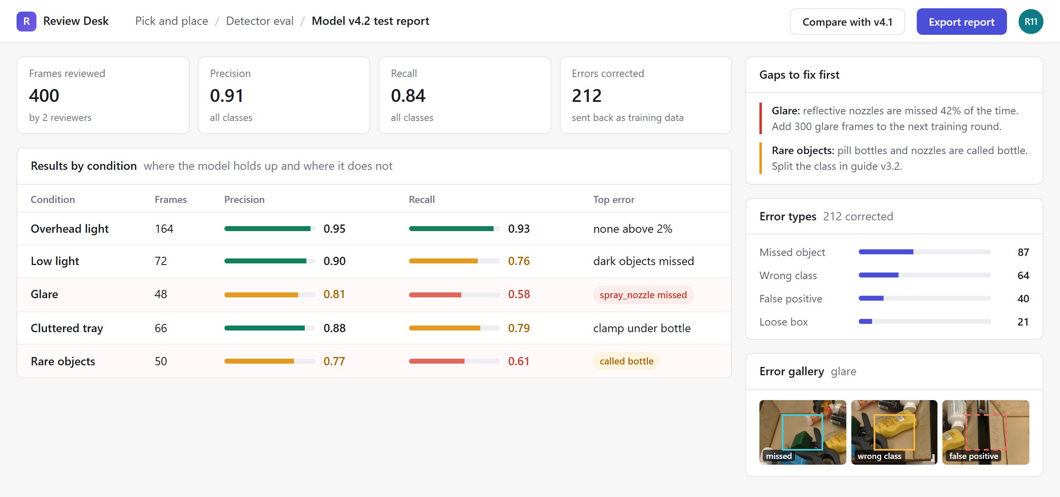Select Model v4.2 test report breadcrumb
The height and width of the screenshot is (497, 1060).
pos(370,21)
